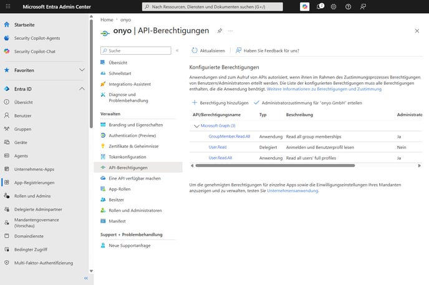Grant Administratorzustimmung für onyo GmbH

tap(308, 103)
